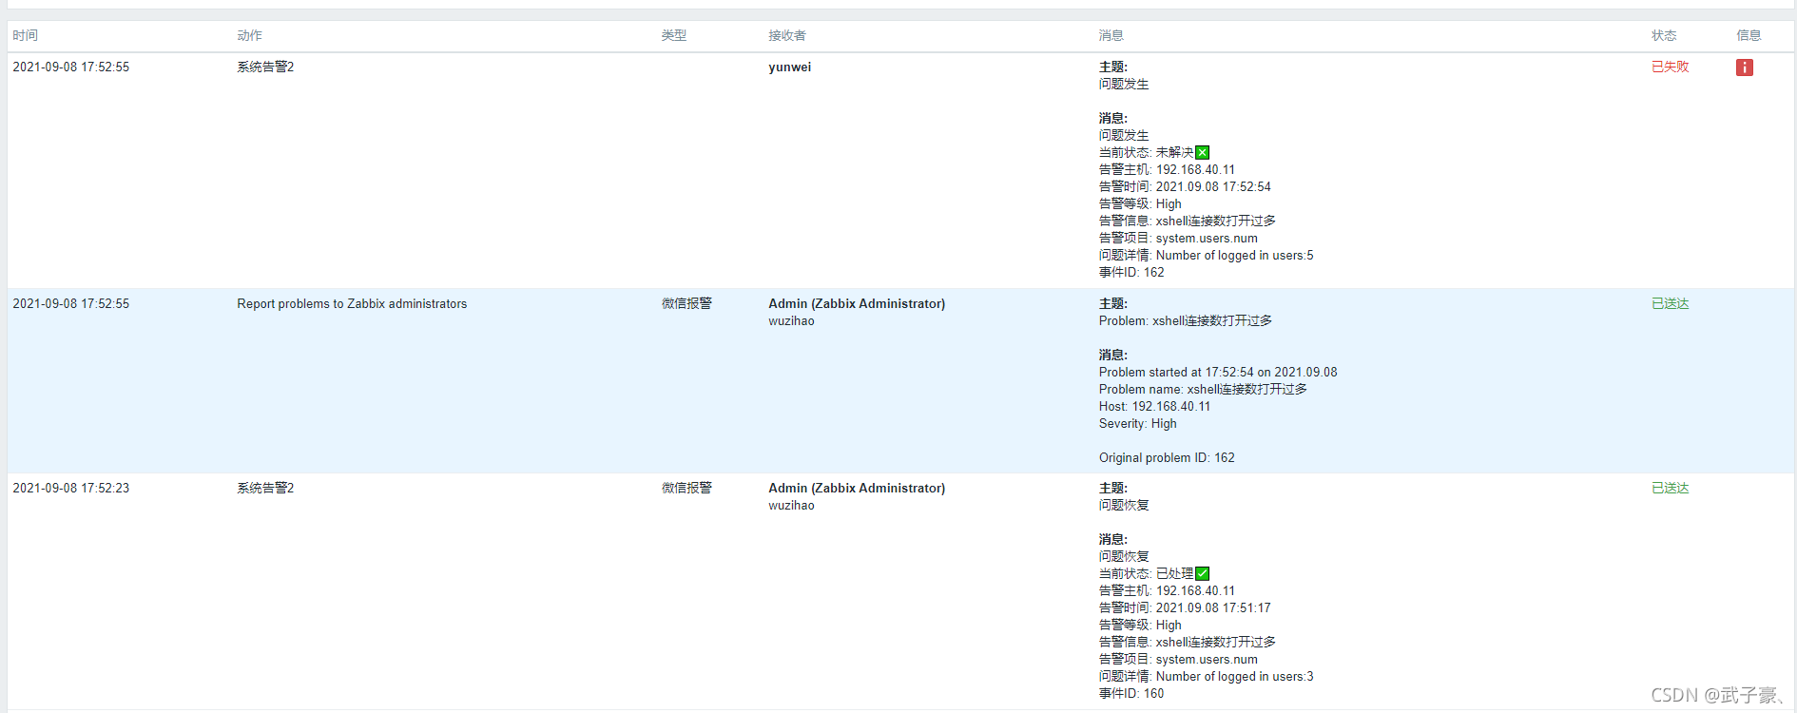
Task: Click 微信报警 type in the highlighted row
Action: coord(686,303)
